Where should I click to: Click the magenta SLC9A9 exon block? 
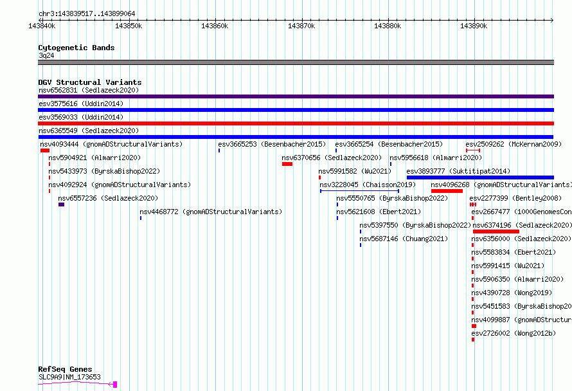coord(115,385)
